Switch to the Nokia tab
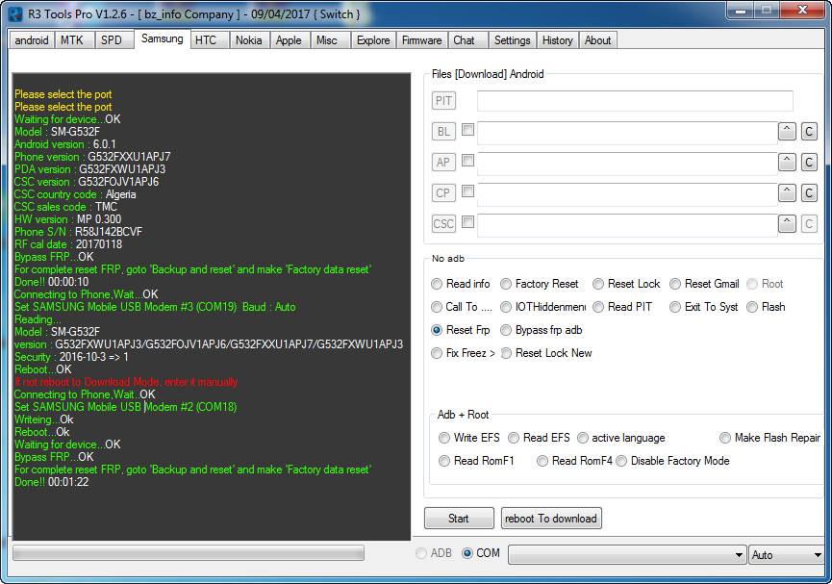The height and width of the screenshot is (584, 832). point(249,40)
